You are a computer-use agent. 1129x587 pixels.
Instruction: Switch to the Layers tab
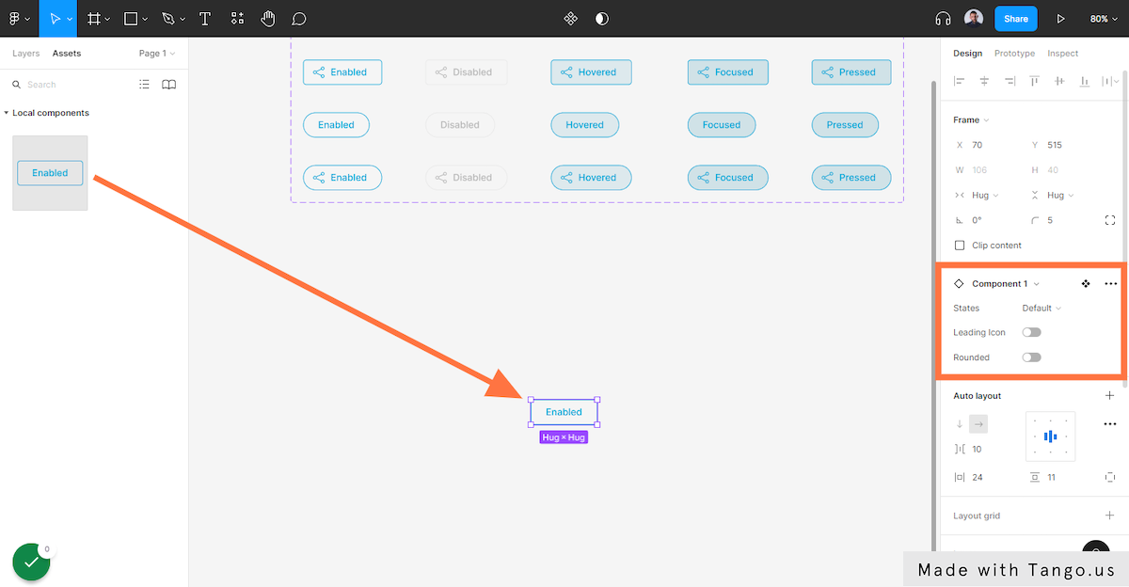point(25,54)
